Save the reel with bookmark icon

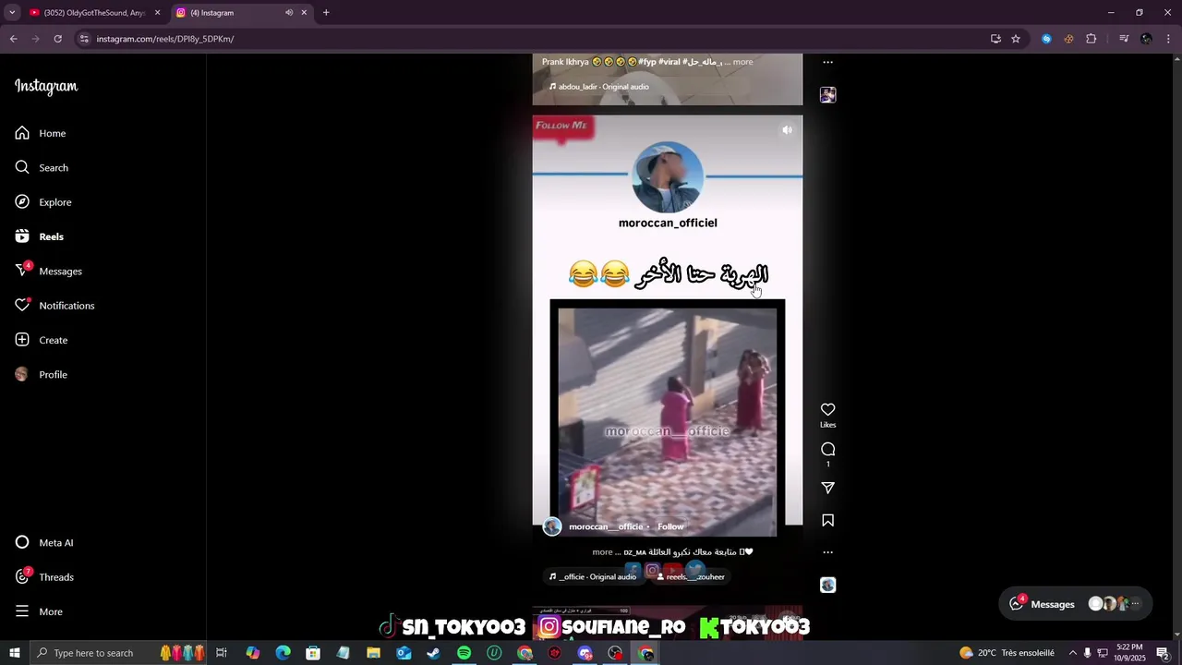[828, 521]
